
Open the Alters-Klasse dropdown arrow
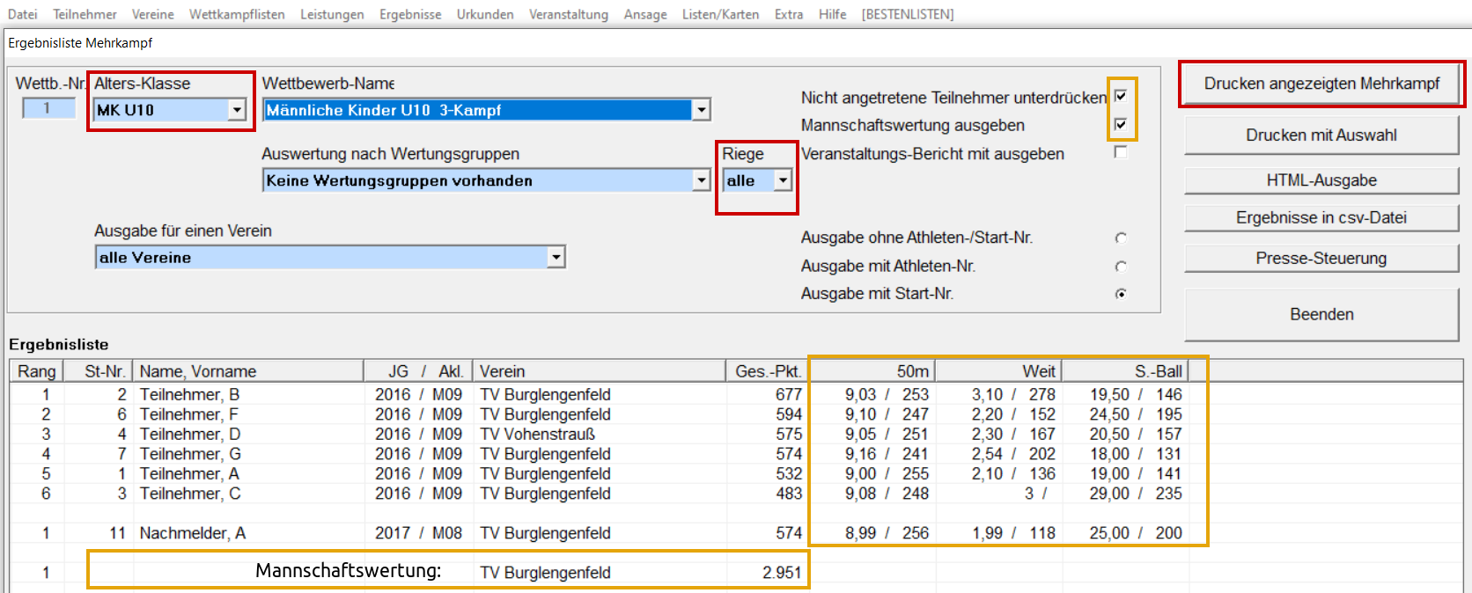(x=237, y=110)
